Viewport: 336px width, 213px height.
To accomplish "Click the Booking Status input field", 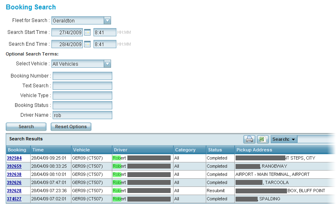I will (82, 105).
